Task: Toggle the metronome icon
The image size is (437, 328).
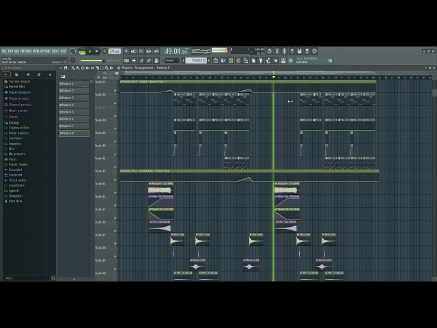Action: point(126,51)
